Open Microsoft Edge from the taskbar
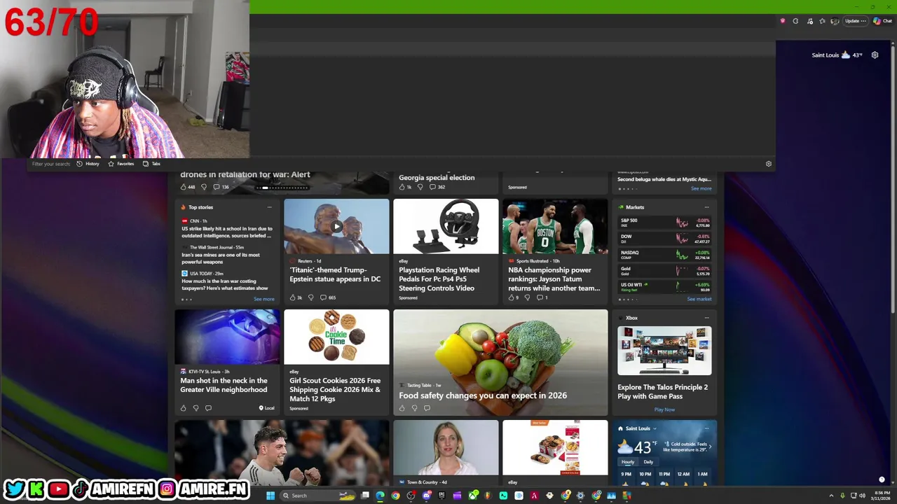The width and height of the screenshot is (897, 504). click(380, 496)
